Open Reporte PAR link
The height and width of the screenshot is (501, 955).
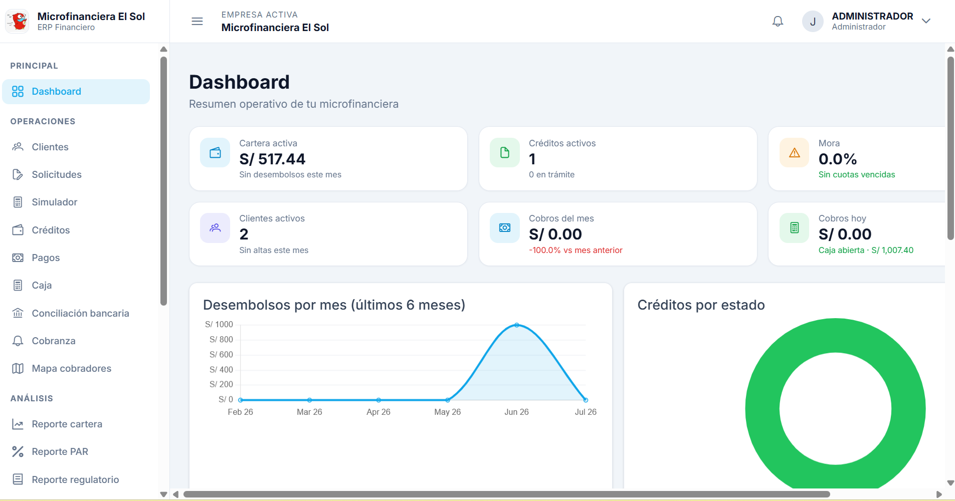click(76, 451)
